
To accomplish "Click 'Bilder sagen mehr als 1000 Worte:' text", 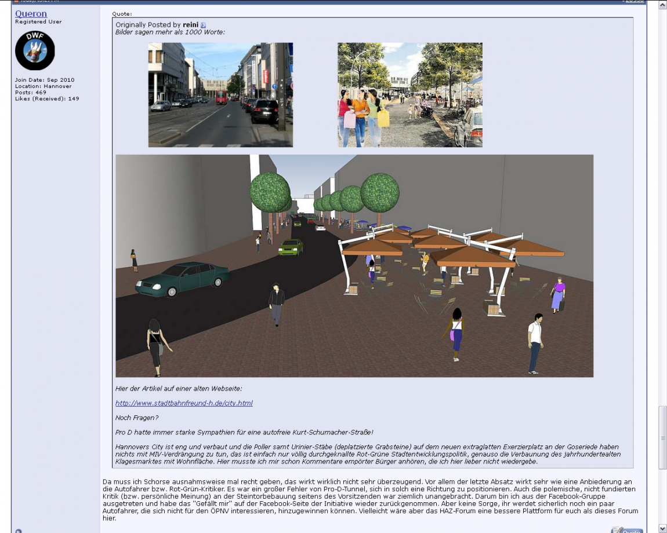I will tap(170, 32).
